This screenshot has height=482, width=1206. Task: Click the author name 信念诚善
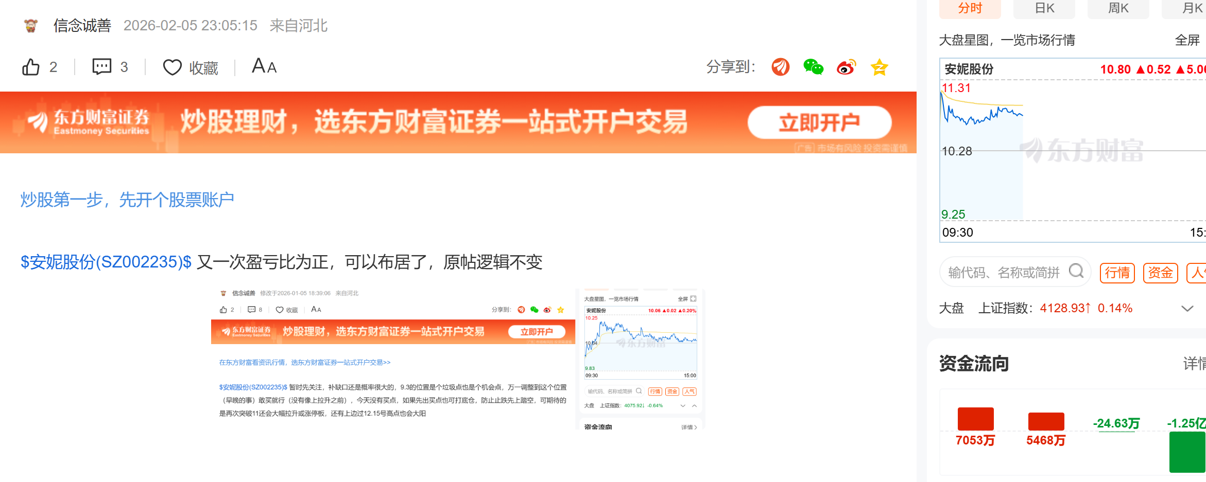click(x=82, y=26)
